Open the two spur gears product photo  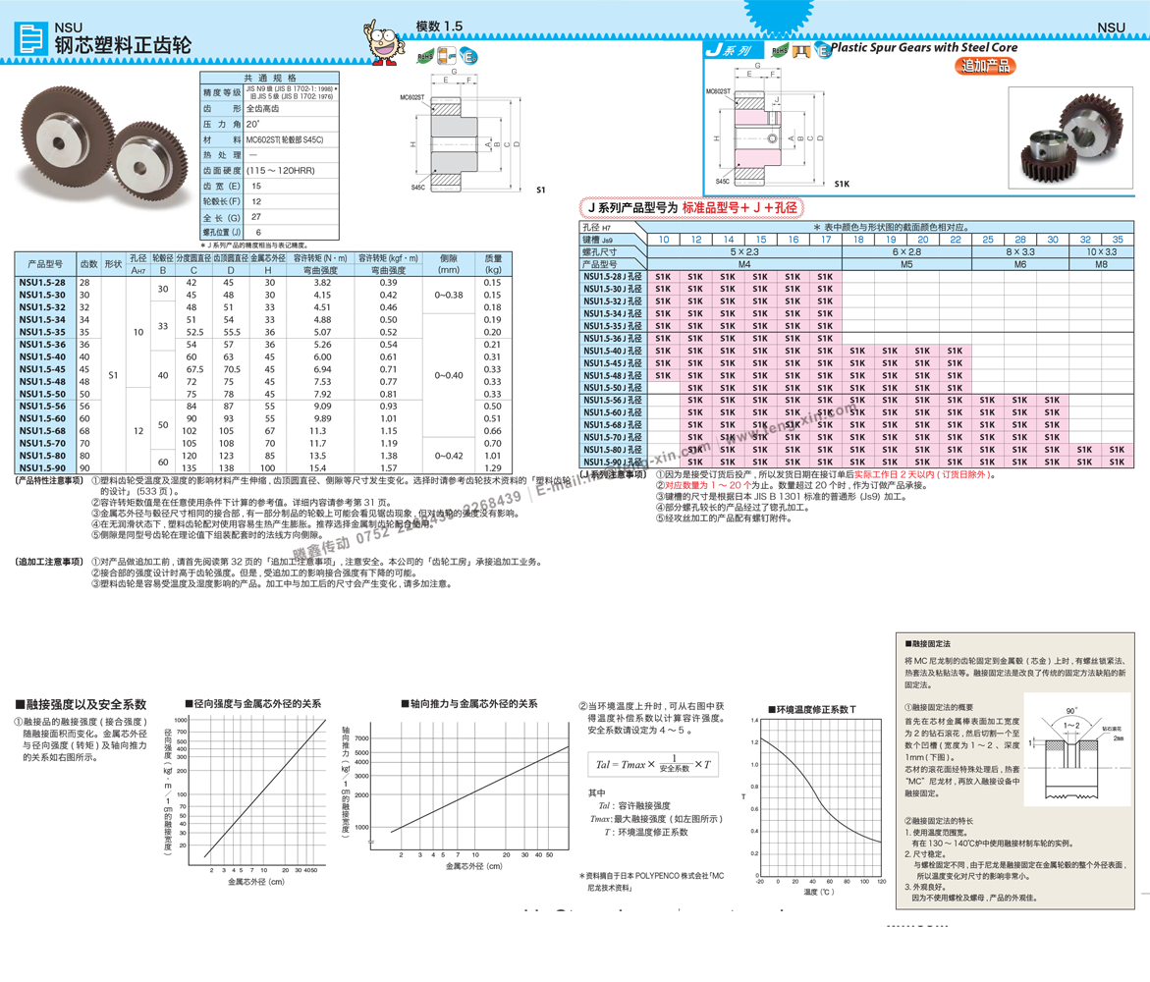click(100, 144)
